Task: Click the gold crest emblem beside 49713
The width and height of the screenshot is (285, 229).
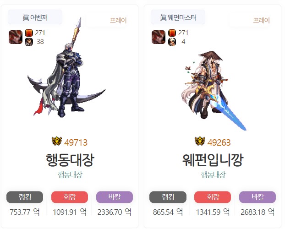Action: [57, 141]
